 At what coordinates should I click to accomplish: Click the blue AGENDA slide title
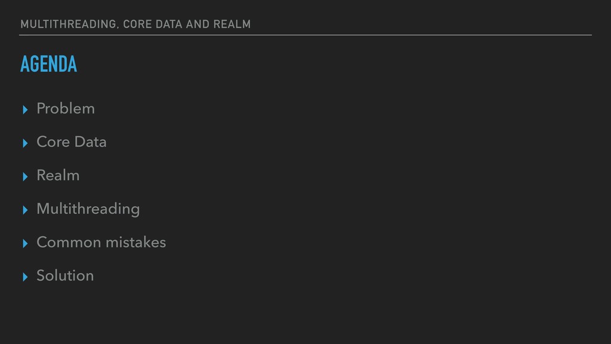coord(49,64)
